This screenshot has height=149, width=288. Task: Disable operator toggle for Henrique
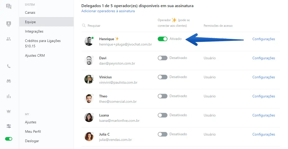(162, 39)
